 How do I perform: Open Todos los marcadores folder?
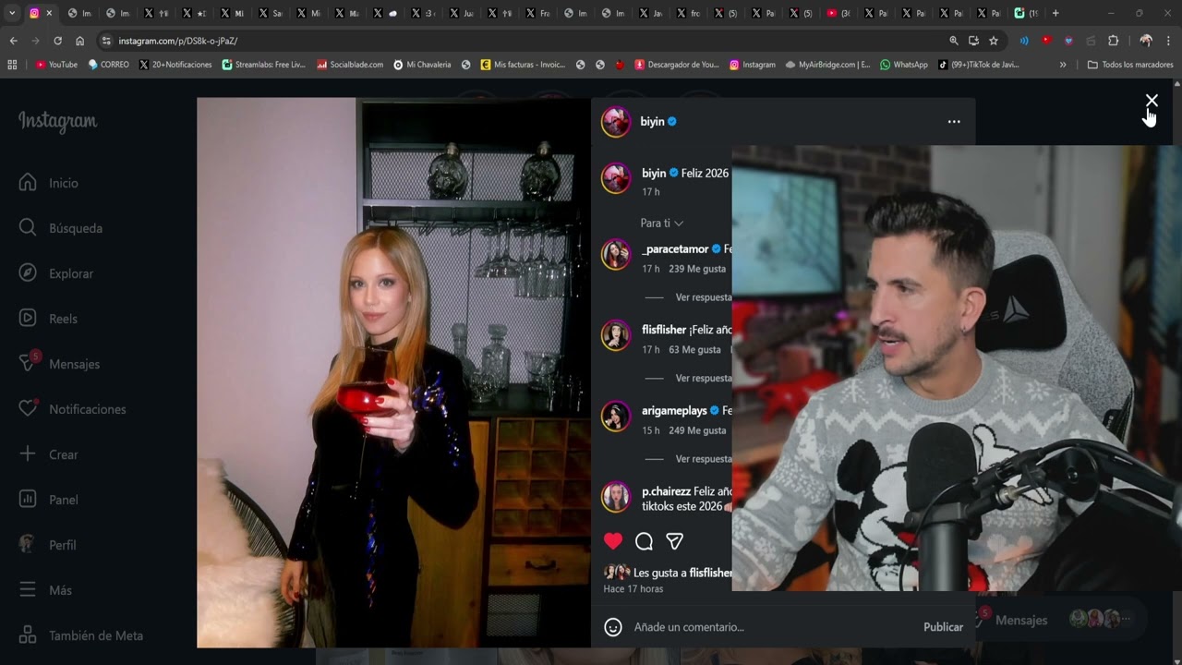click(x=1130, y=65)
